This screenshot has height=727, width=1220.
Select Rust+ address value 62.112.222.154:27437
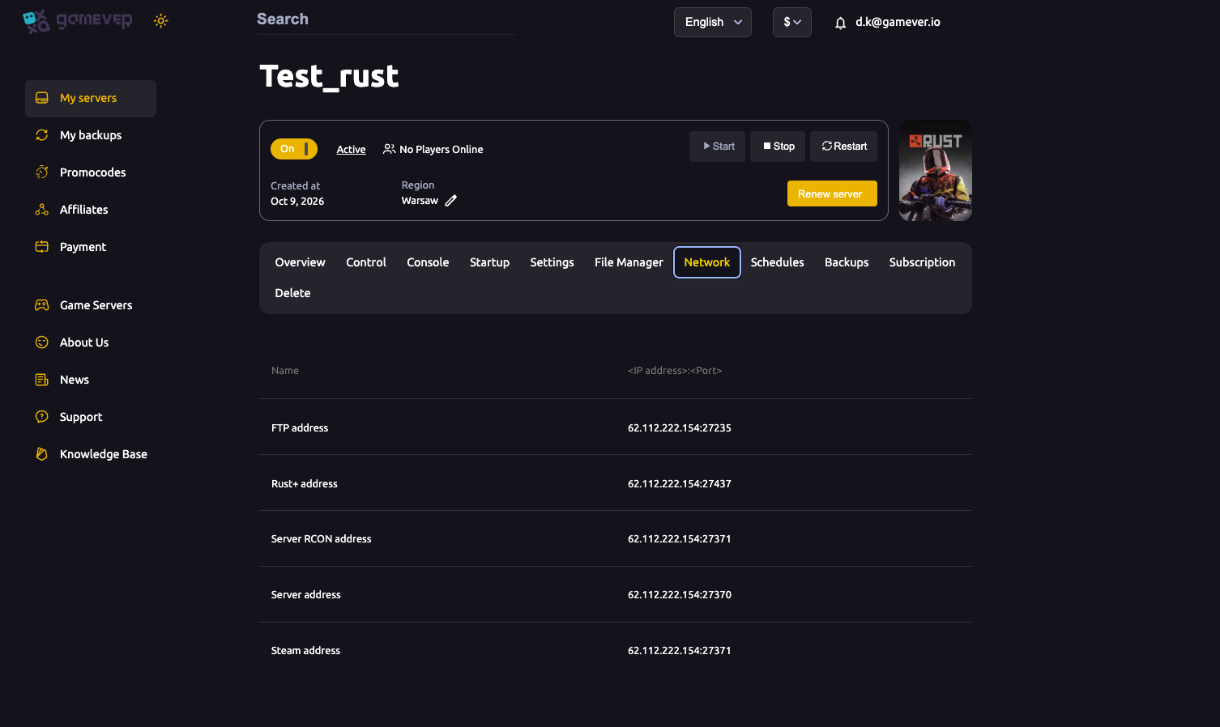tap(680, 484)
